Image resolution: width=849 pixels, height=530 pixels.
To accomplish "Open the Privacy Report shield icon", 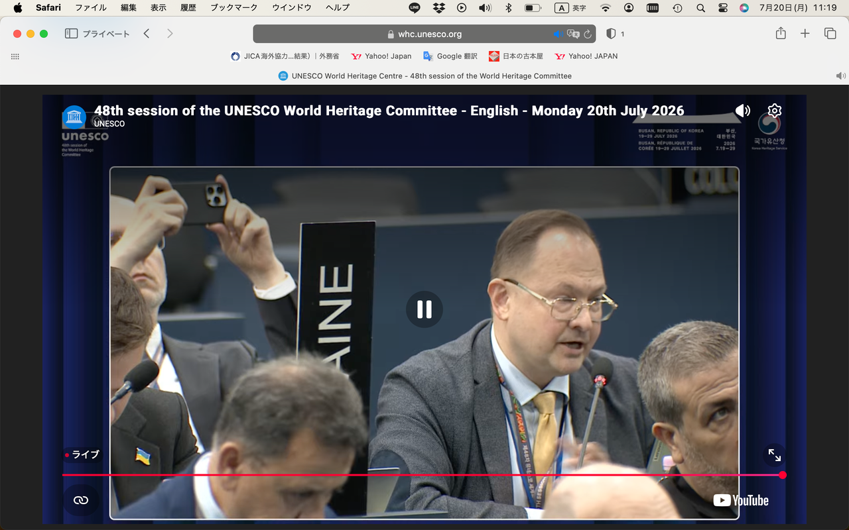I will click(612, 34).
